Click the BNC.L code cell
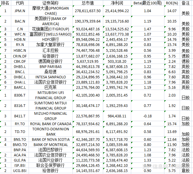 [20, 72]
